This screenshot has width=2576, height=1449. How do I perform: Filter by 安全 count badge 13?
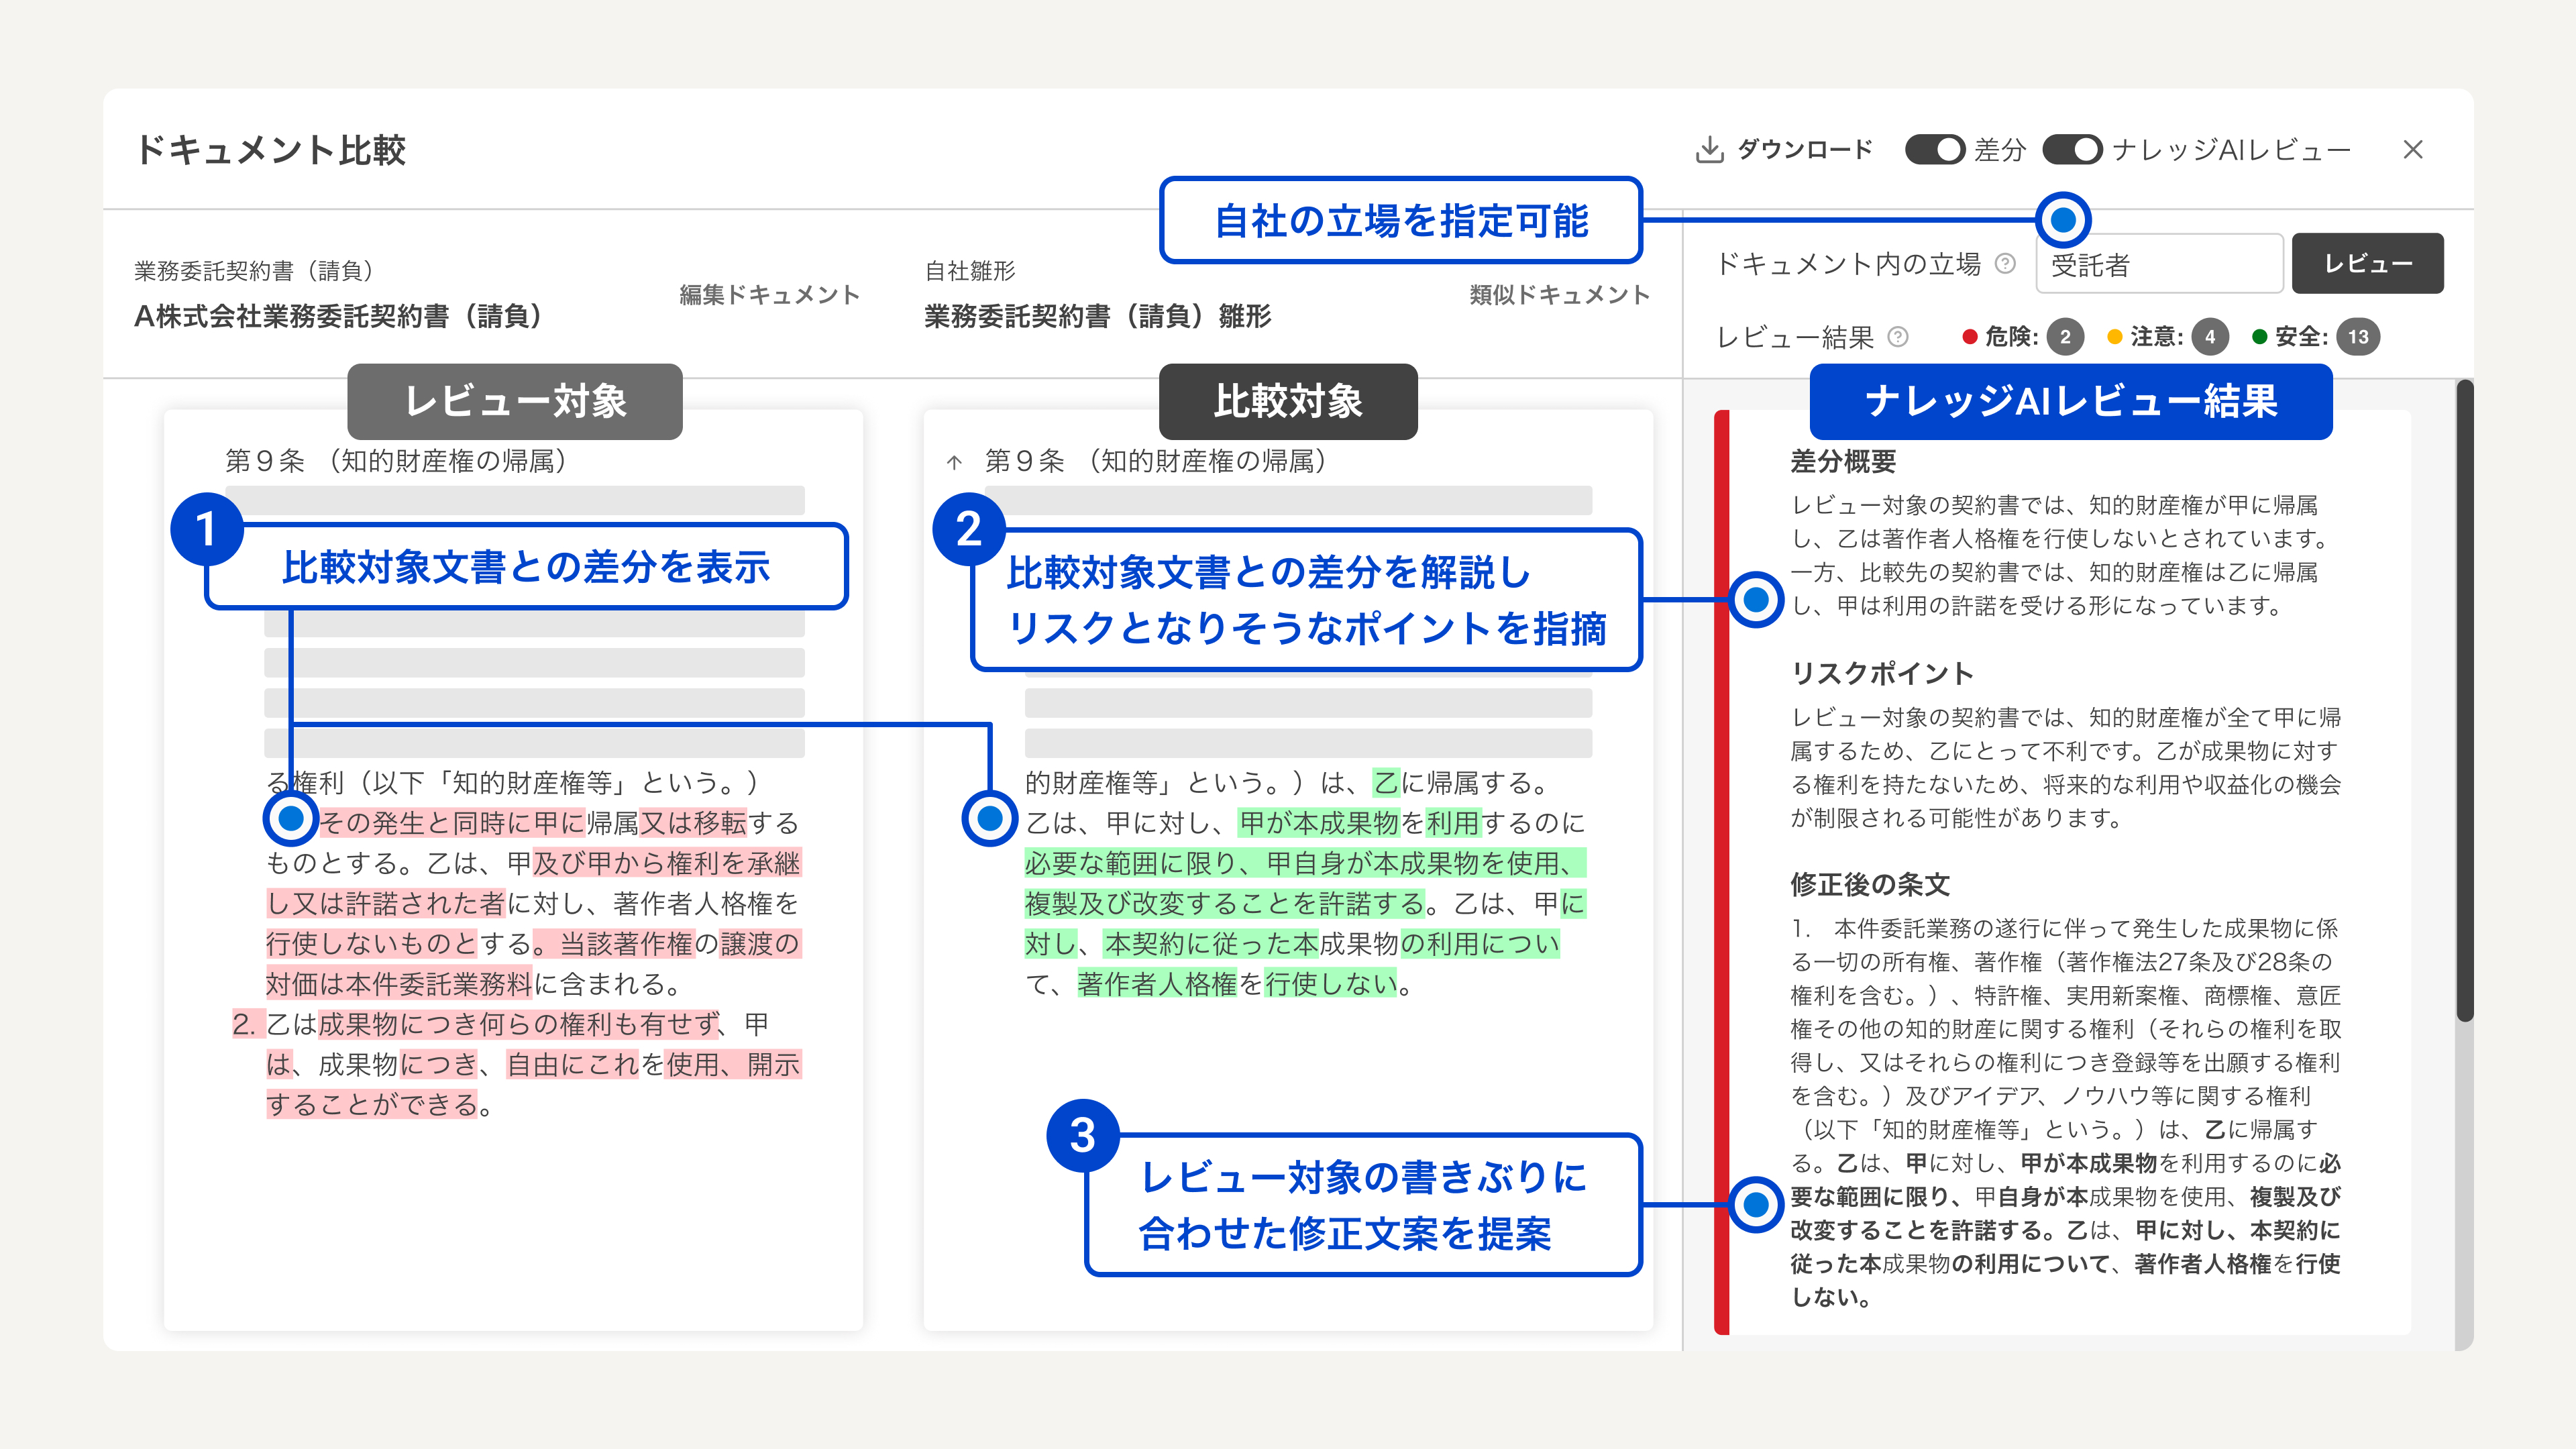[2358, 337]
